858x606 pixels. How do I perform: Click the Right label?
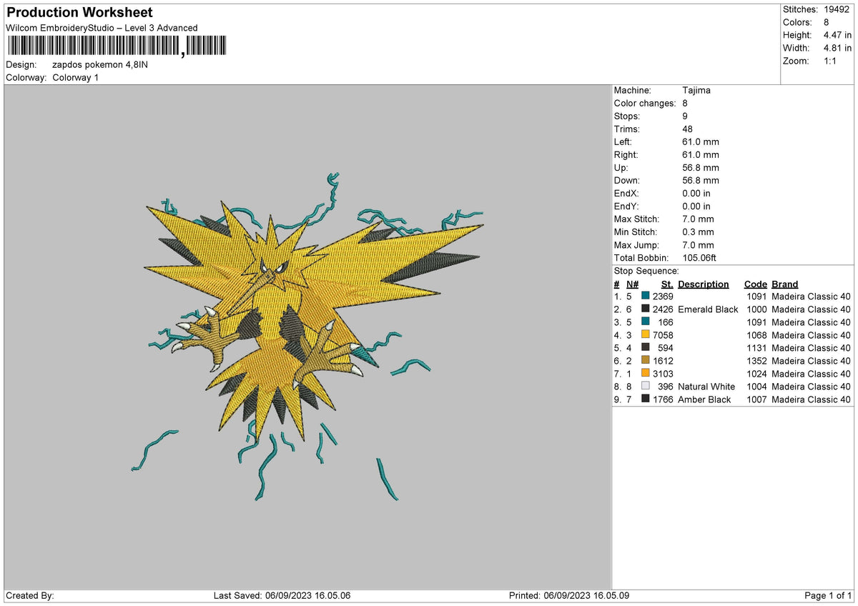point(626,155)
